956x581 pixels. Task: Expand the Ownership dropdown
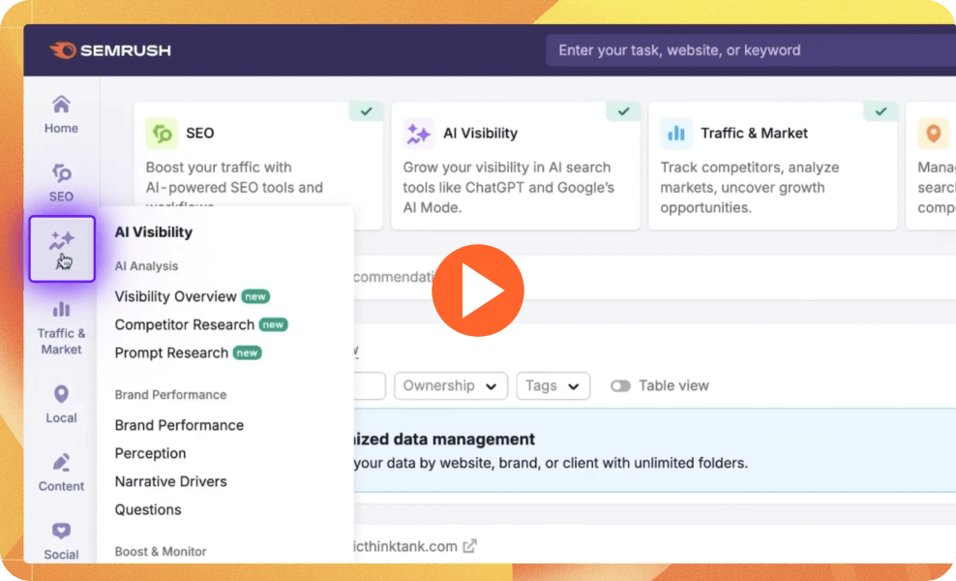click(451, 385)
